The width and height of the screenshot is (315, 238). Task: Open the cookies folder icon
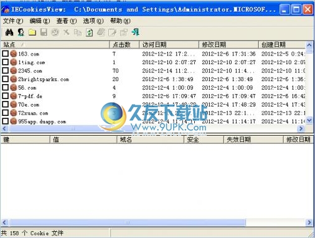[x=32, y=32]
